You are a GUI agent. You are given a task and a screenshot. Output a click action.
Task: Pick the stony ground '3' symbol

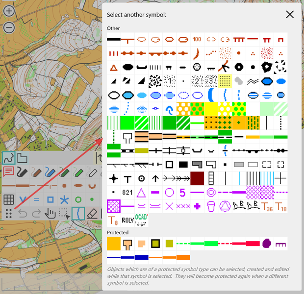tap(211, 81)
